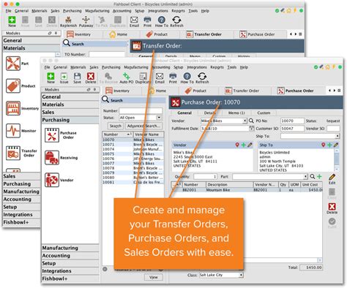347x288 pixels.
Task: Click Save in the front window toolbar
Action: point(77,78)
